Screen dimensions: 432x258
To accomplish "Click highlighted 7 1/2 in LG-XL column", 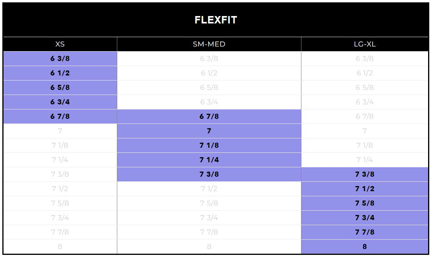I will [365, 188].
